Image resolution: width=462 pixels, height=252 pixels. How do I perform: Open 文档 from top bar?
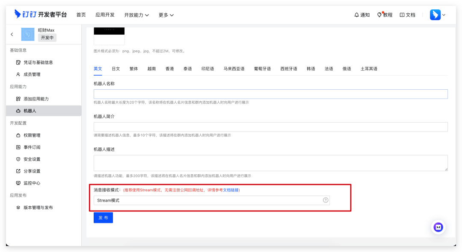(407, 15)
